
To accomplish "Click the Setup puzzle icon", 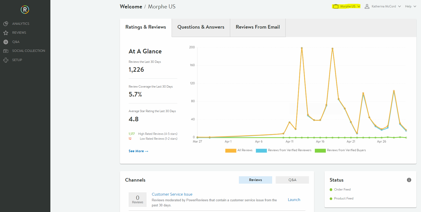I will tap(6, 60).
